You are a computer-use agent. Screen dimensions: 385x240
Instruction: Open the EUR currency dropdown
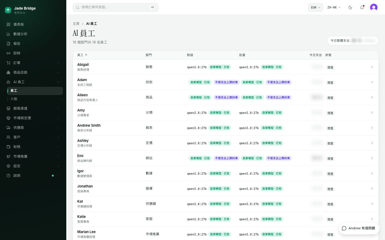click(x=315, y=7)
